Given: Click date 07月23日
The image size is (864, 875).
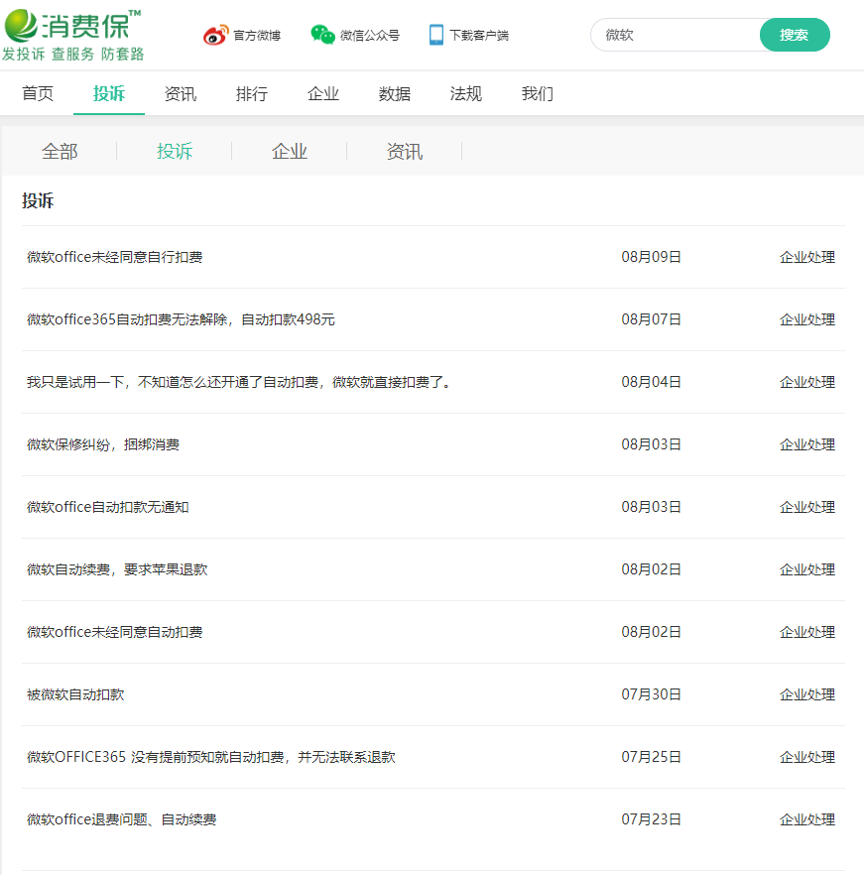Looking at the screenshot, I should (x=652, y=819).
